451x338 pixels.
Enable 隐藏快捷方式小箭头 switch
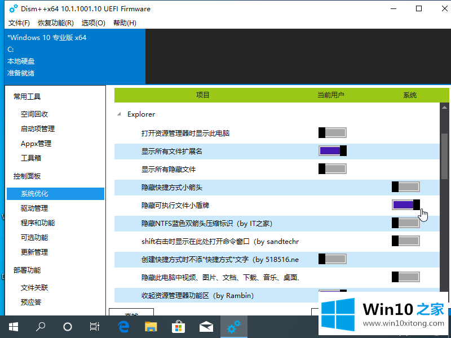(x=405, y=187)
